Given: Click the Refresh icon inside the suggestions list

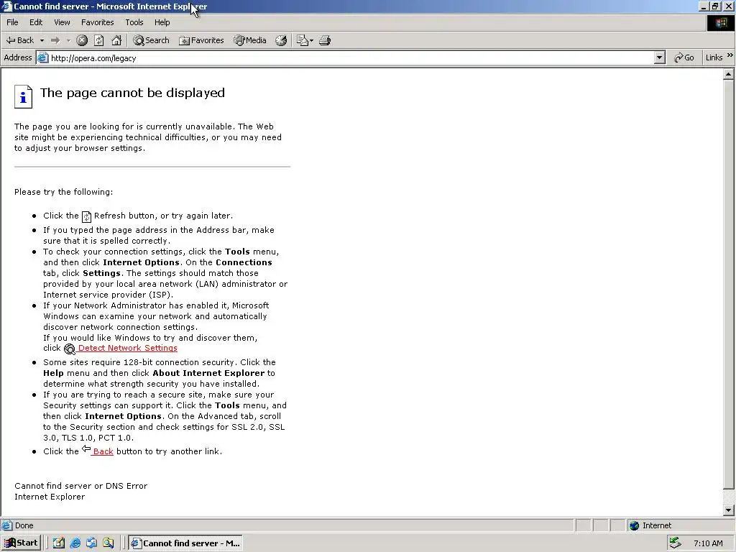Looking at the screenshot, I should coord(86,216).
